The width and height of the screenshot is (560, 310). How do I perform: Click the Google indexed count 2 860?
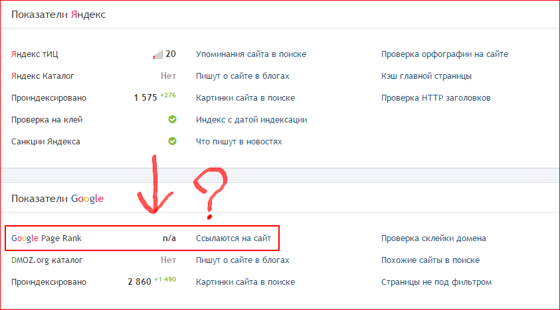click(x=139, y=282)
